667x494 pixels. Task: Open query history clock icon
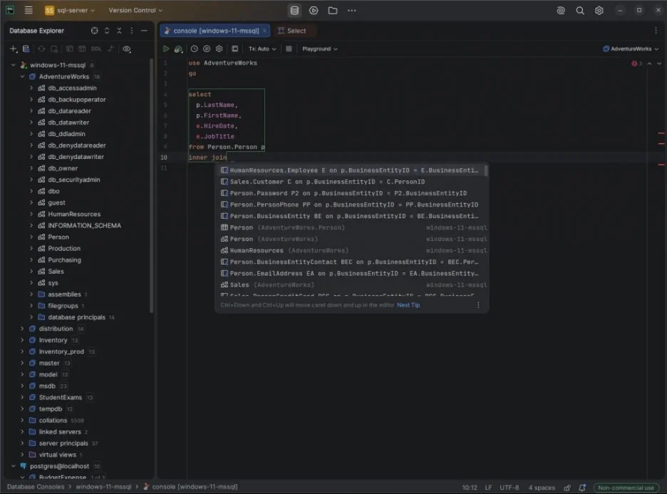coord(194,49)
